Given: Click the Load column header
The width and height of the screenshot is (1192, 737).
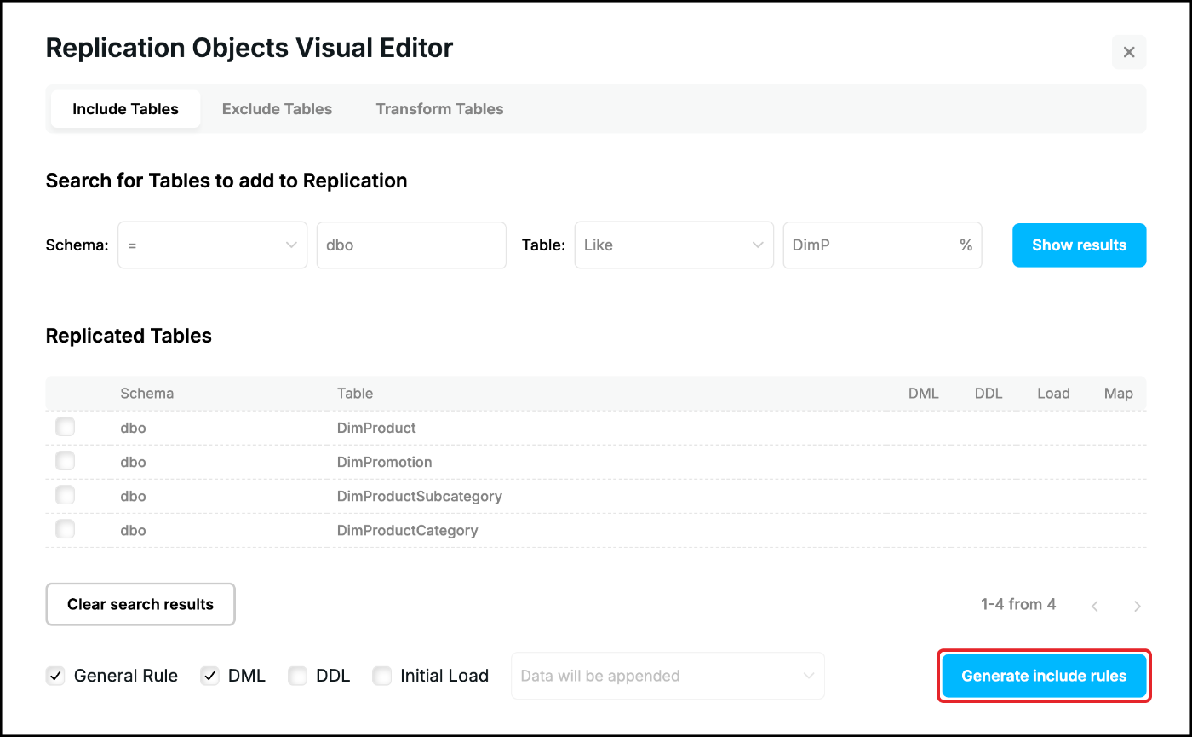Looking at the screenshot, I should (1053, 394).
